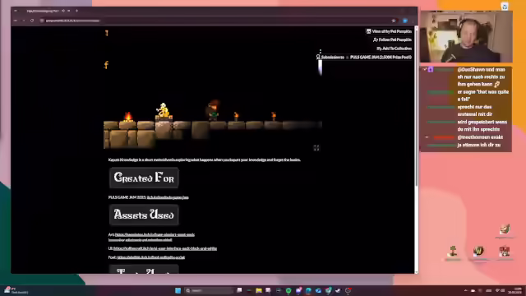Click the campfire in the game
The width and height of the screenshot is (526, 296).
click(x=128, y=117)
